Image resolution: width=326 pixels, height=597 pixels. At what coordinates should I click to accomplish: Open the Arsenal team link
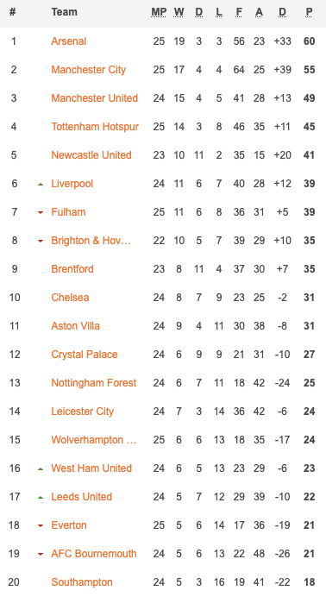[x=69, y=41]
